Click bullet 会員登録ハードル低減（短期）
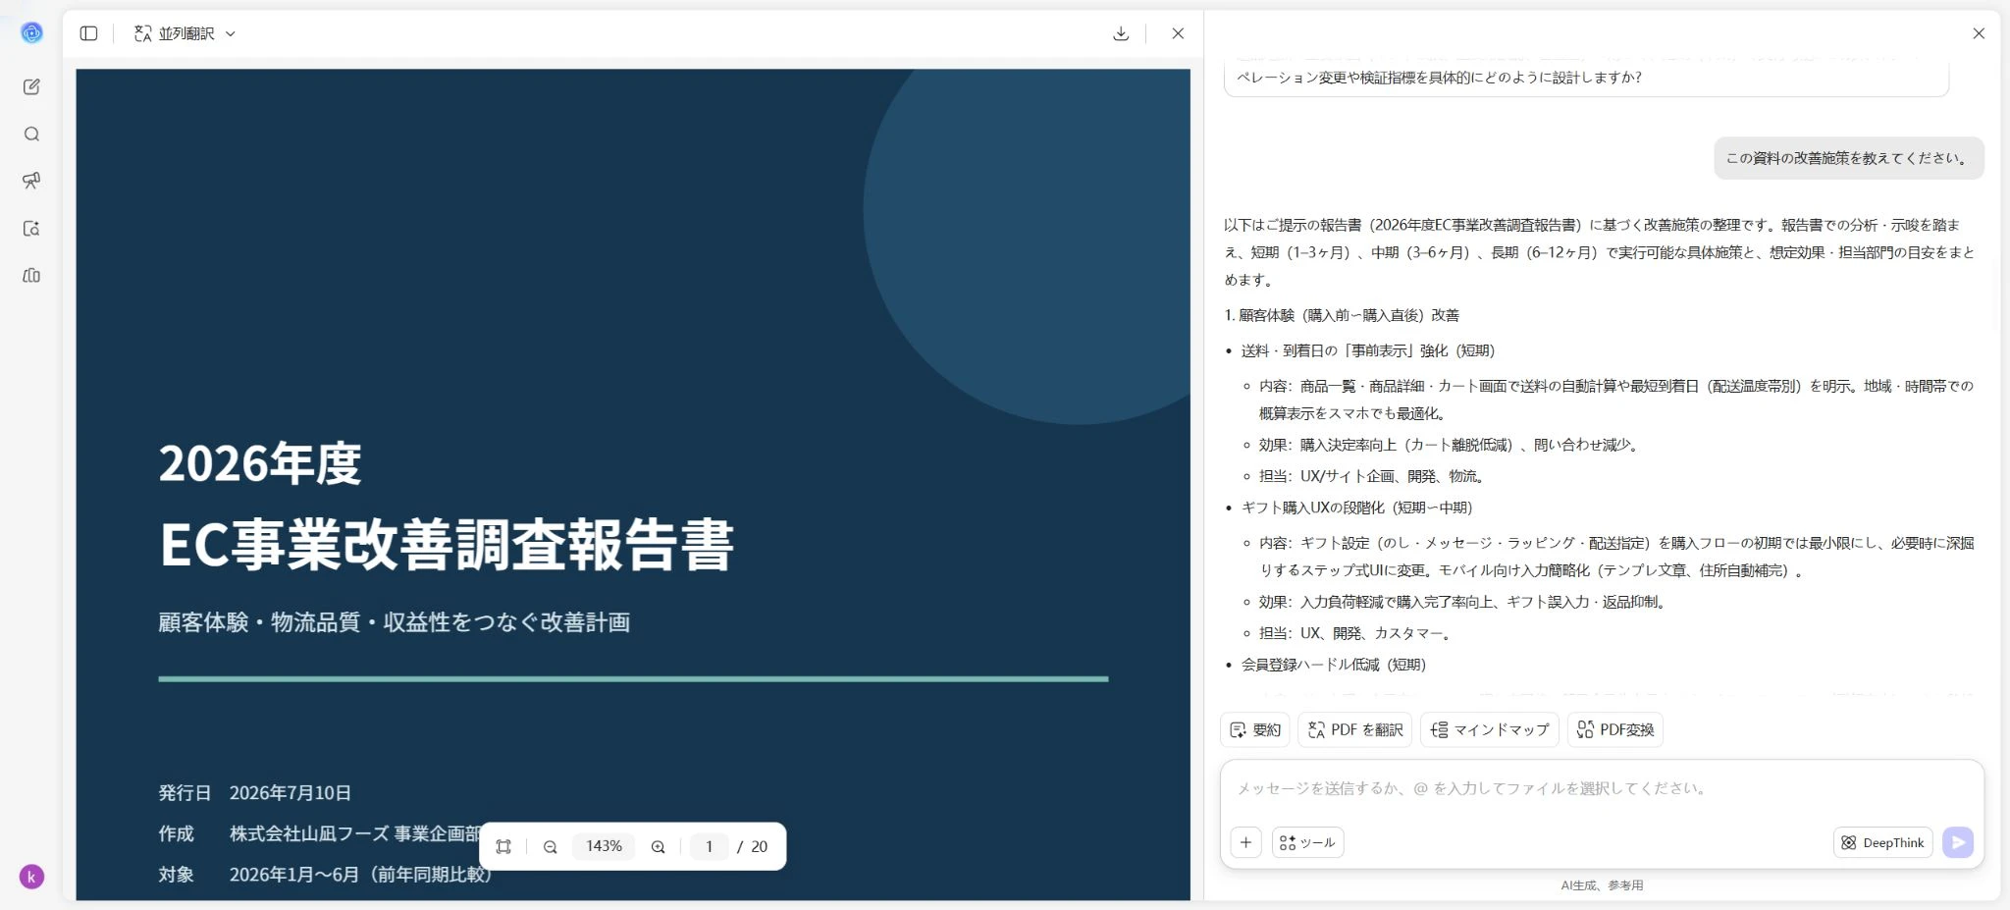The height and width of the screenshot is (910, 2010). coord(1334,665)
